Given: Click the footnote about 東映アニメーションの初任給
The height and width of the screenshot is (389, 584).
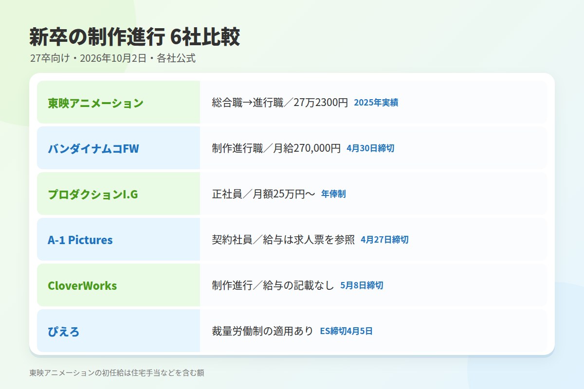Looking at the screenshot, I should tap(117, 373).
